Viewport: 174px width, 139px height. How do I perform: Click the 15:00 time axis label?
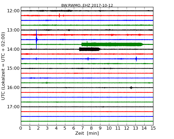tap(13, 68)
